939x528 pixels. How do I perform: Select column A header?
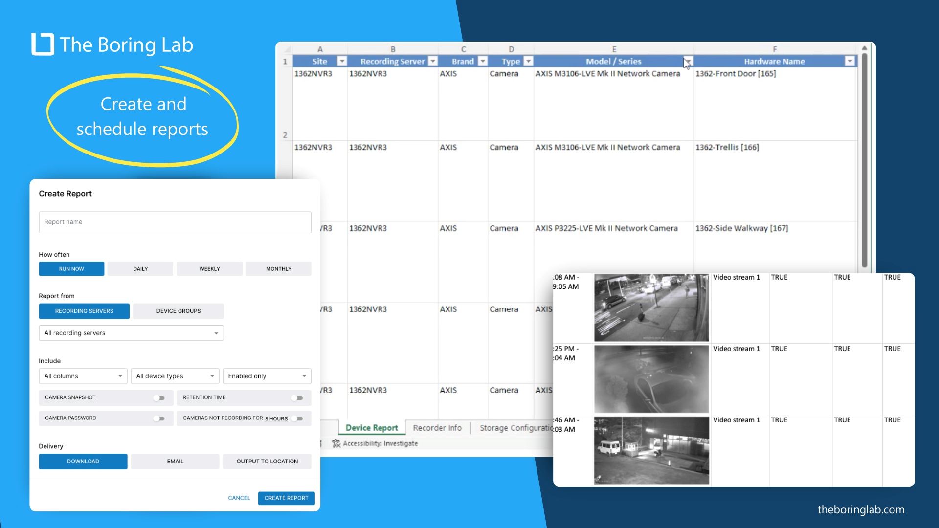[x=320, y=49]
